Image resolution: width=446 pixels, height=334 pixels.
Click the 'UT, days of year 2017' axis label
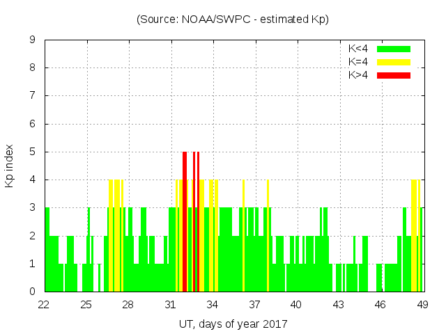(233, 324)
